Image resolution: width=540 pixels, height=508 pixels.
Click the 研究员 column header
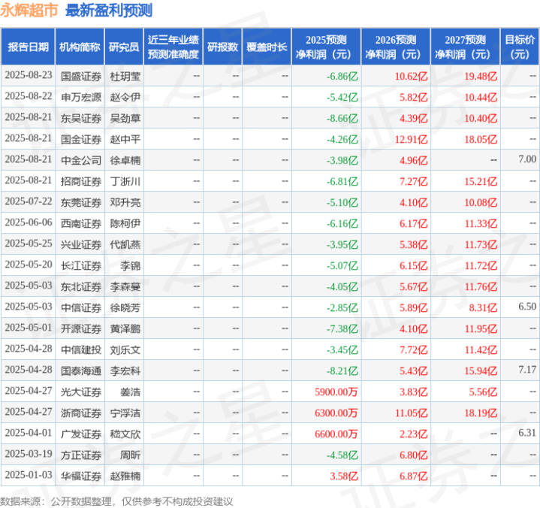(x=123, y=47)
